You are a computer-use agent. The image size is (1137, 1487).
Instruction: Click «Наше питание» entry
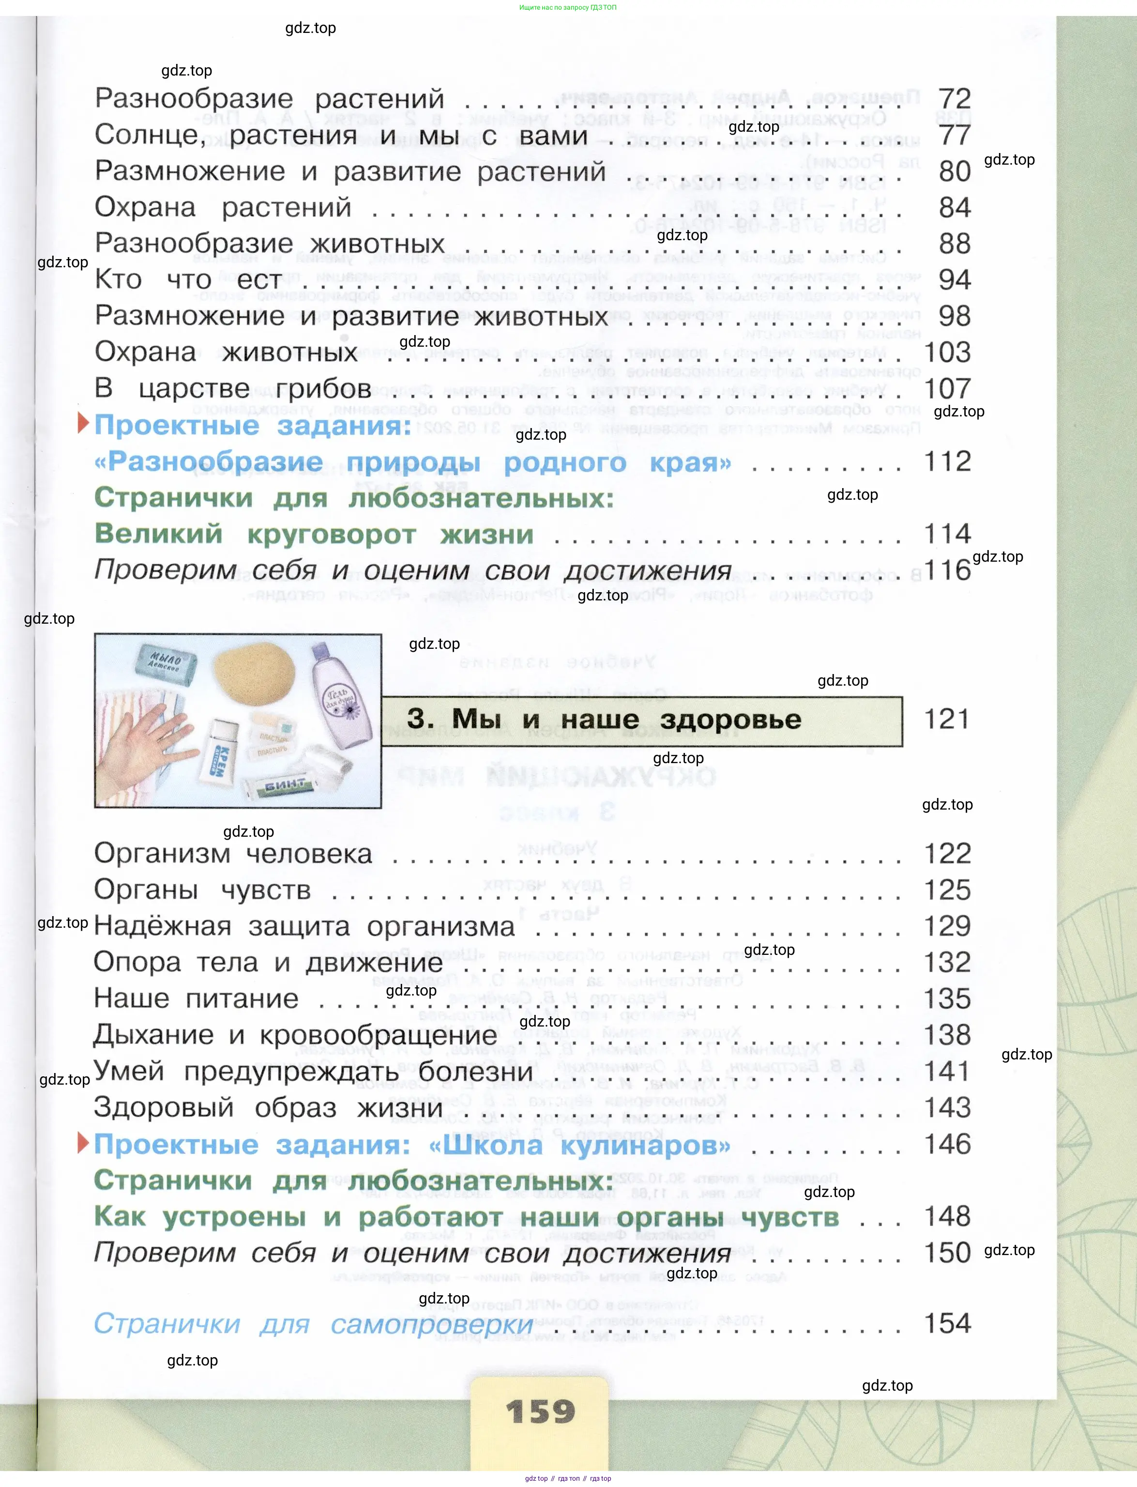tap(196, 999)
